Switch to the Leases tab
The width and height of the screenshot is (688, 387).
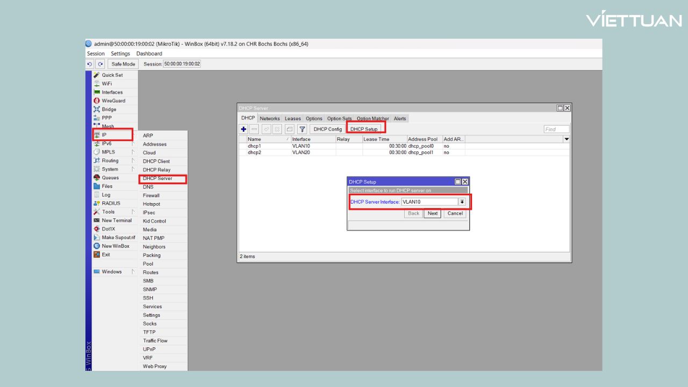click(x=292, y=118)
